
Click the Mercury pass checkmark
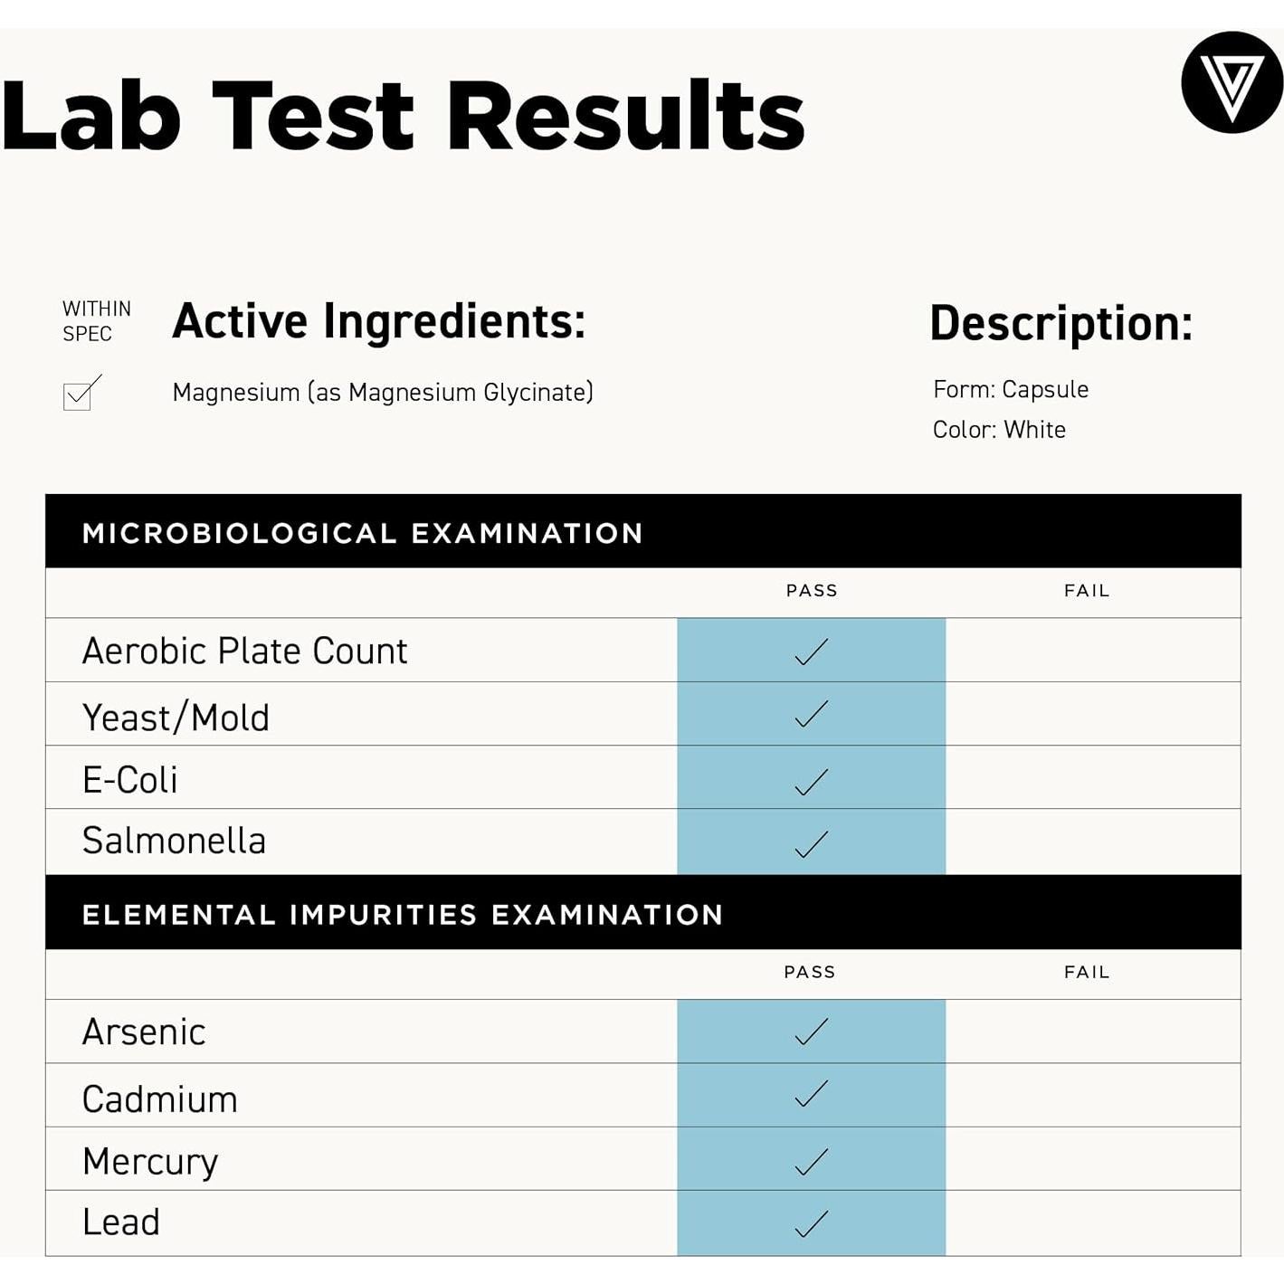click(811, 1161)
